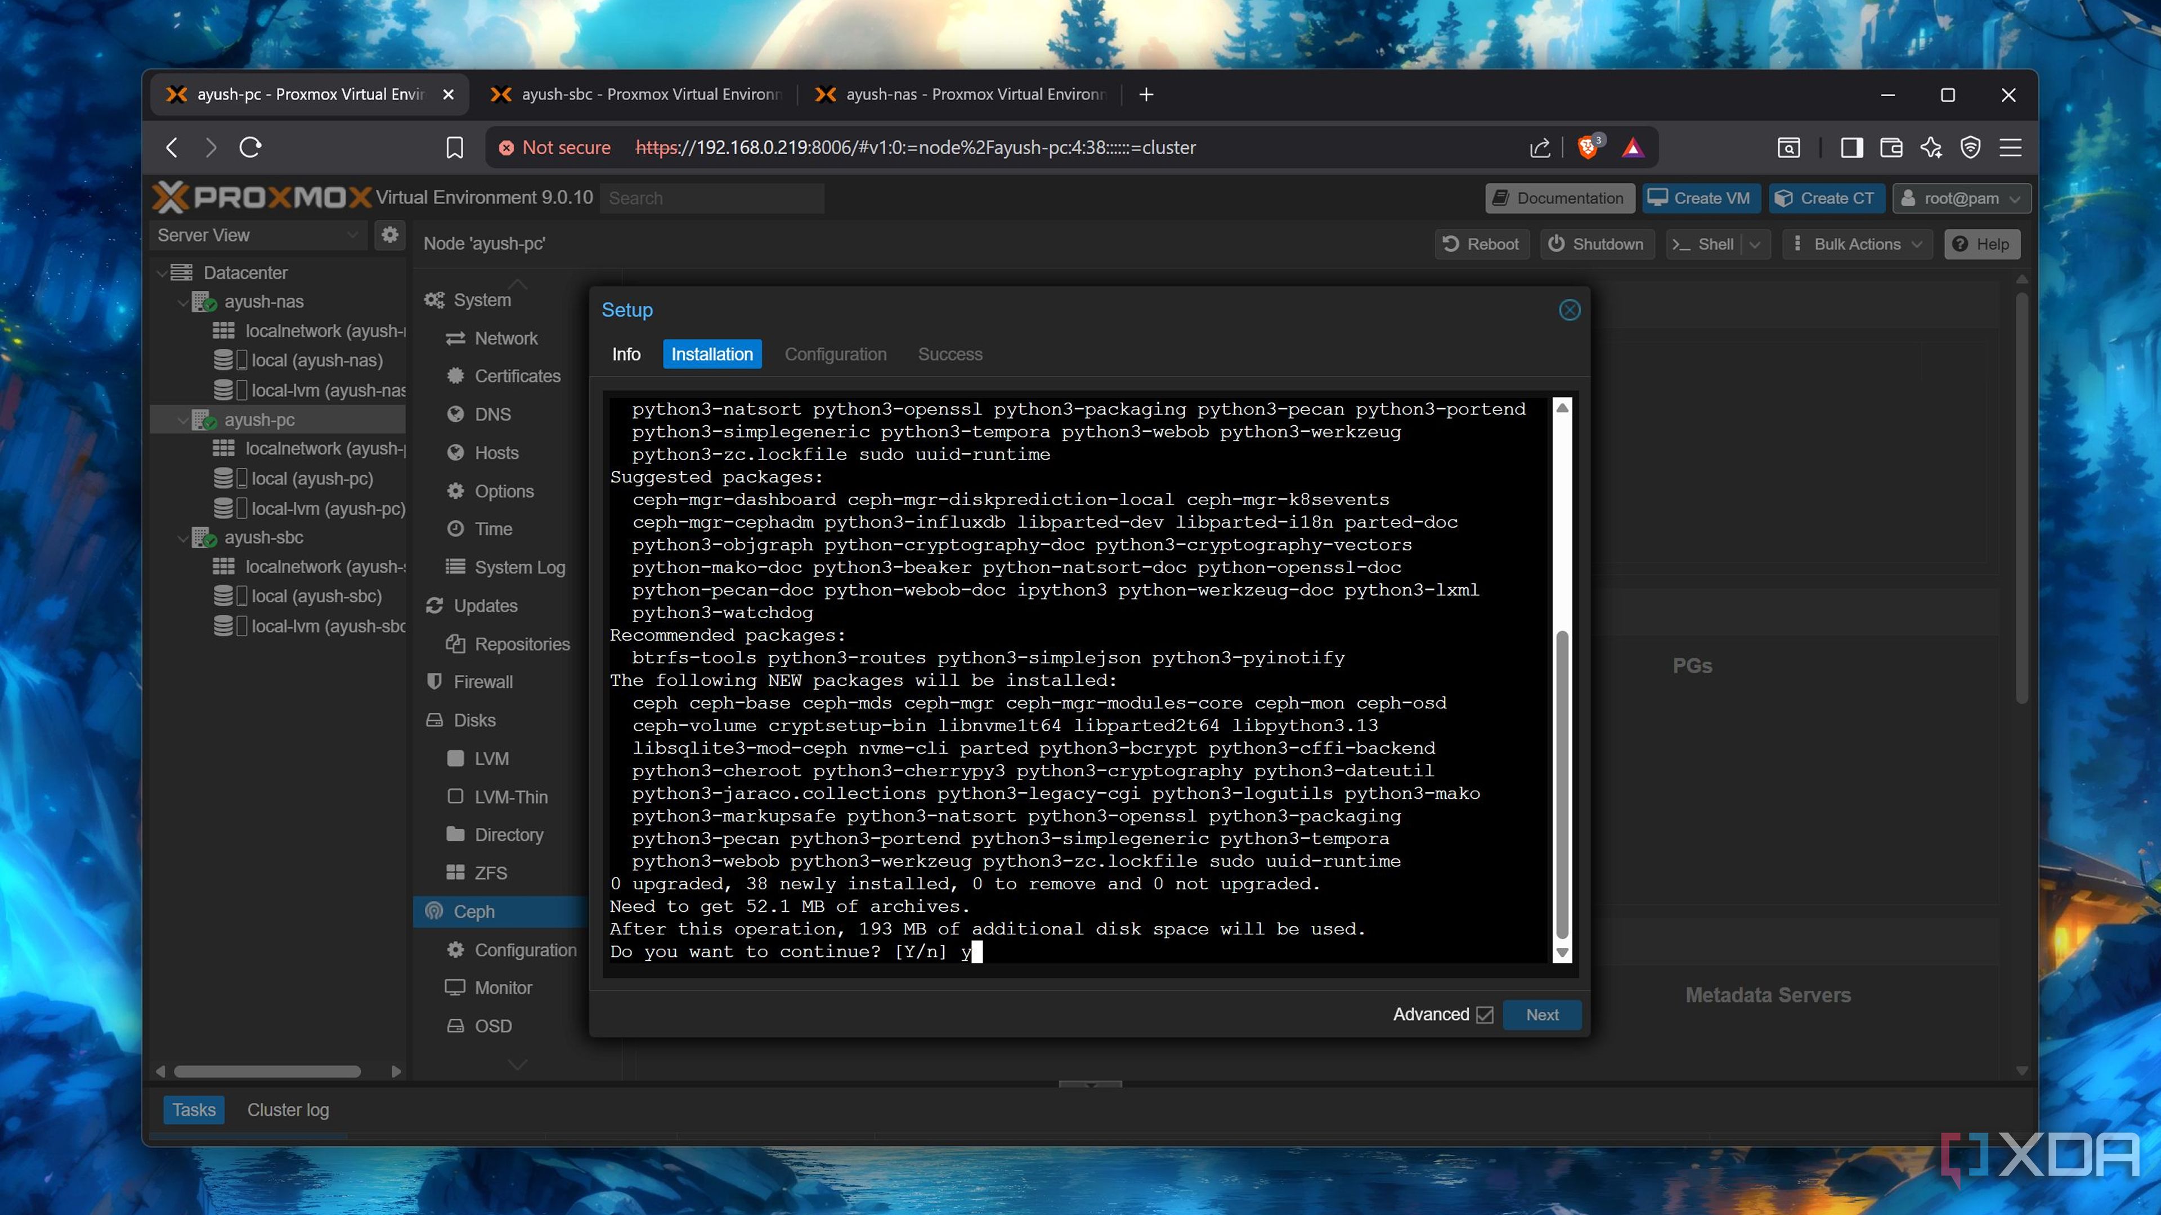Viewport: 2161px width, 1215px height.
Task: Switch to the ayush-sbc browser tab
Action: tap(636, 94)
